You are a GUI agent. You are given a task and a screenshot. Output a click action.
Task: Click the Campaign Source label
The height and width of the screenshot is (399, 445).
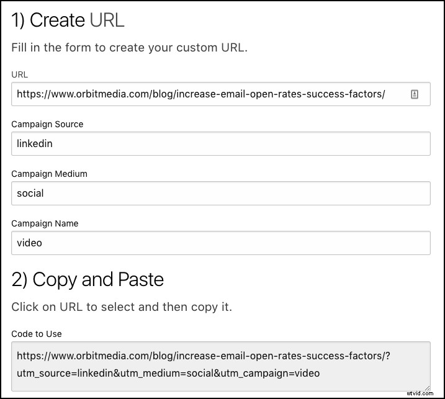point(47,124)
